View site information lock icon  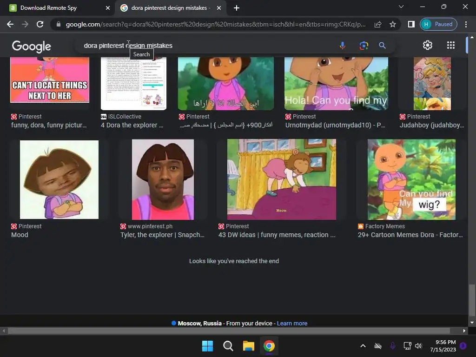tap(59, 24)
